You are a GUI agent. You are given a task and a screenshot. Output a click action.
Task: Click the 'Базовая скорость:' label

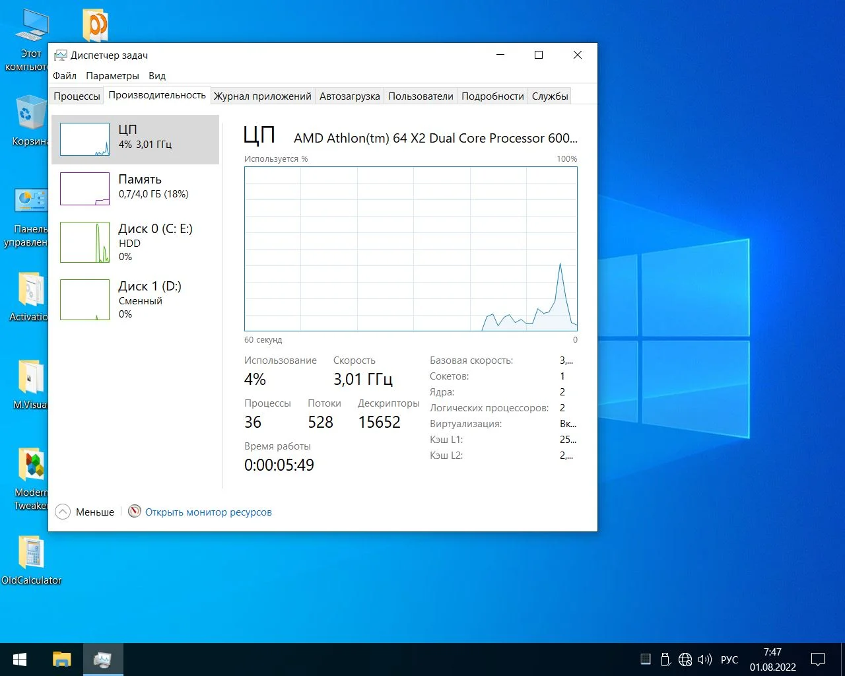(x=471, y=360)
